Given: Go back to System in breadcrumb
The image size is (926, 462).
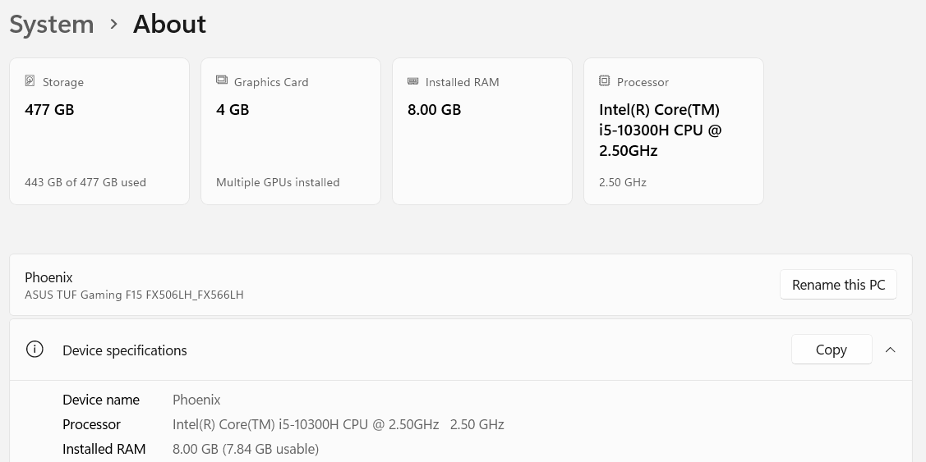Looking at the screenshot, I should click(52, 24).
